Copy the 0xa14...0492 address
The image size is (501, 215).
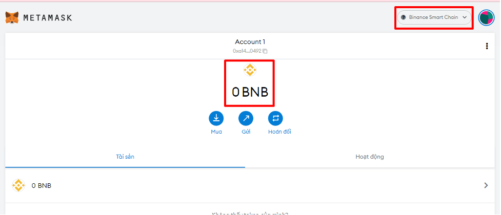pos(250,51)
